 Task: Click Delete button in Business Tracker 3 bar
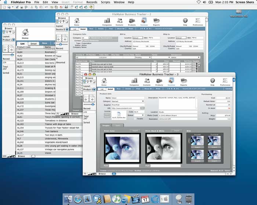128,89
